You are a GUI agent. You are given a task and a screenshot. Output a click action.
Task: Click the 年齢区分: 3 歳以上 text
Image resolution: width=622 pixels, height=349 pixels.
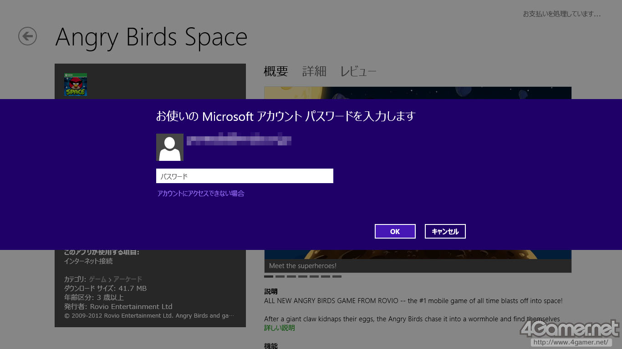coord(94,298)
